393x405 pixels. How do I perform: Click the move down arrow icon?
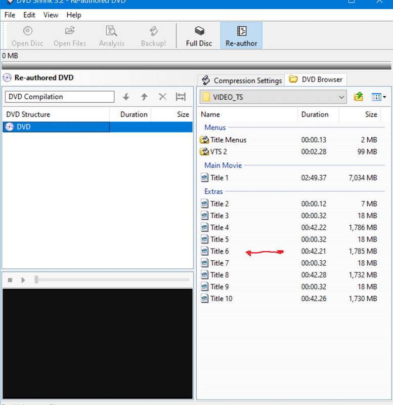pyautogui.click(x=126, y=97)
